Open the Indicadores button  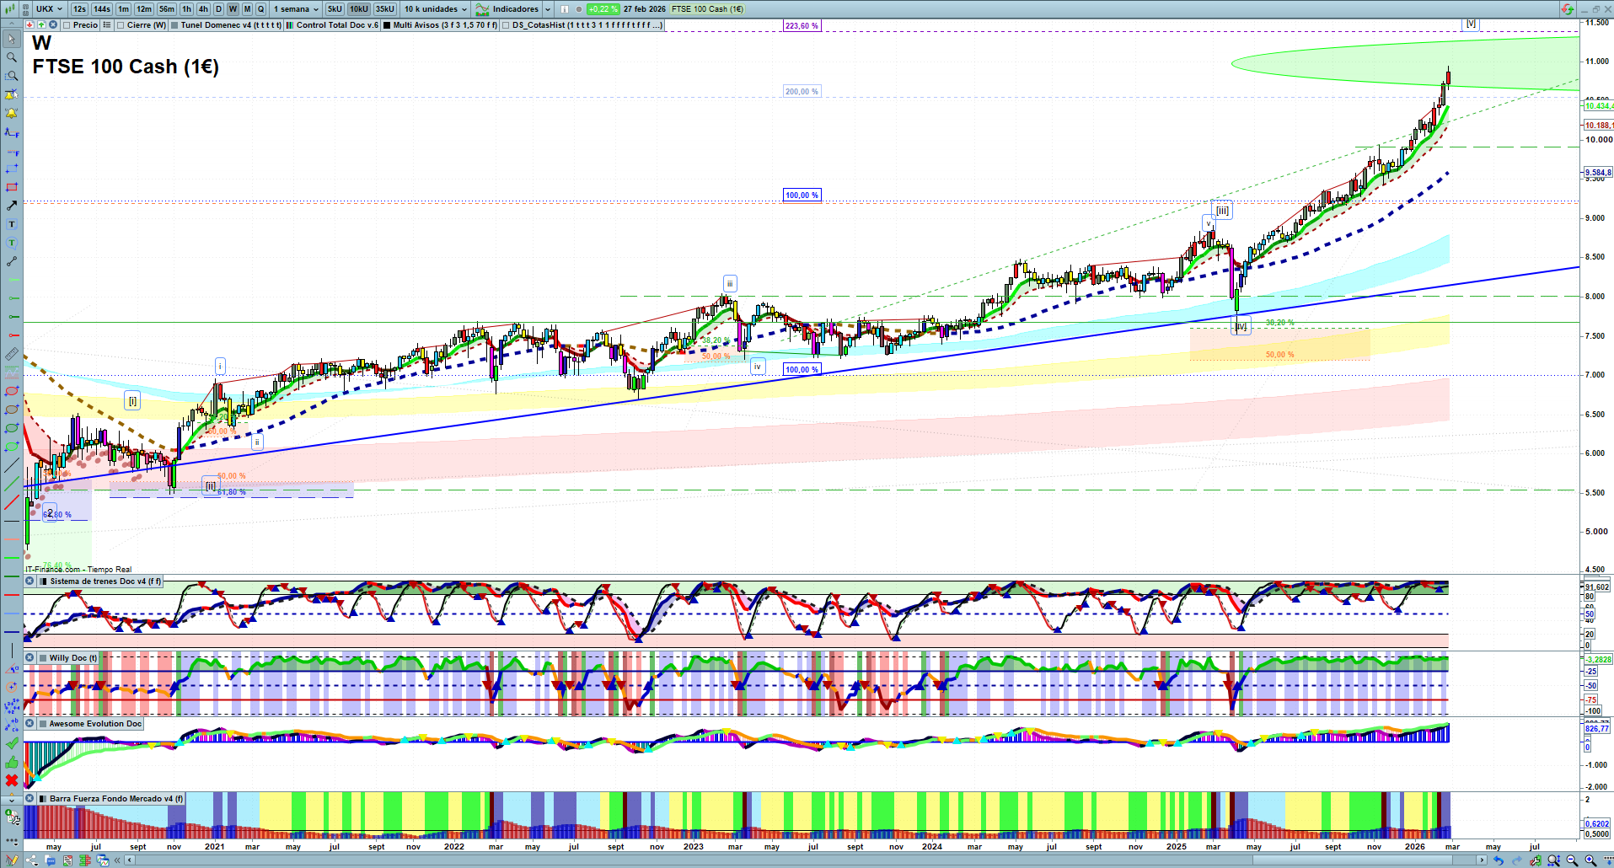tap(508, 9)
